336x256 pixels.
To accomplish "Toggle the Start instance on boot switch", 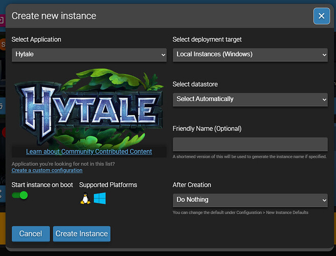I will pos(20,195).
